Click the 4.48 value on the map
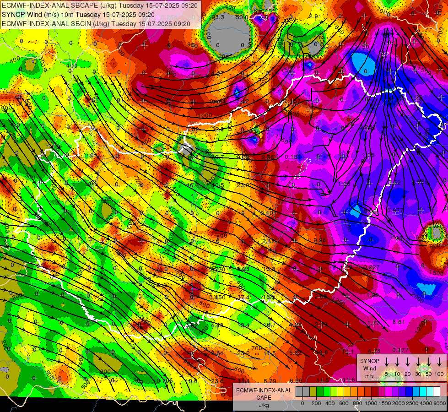 (217, 325)
